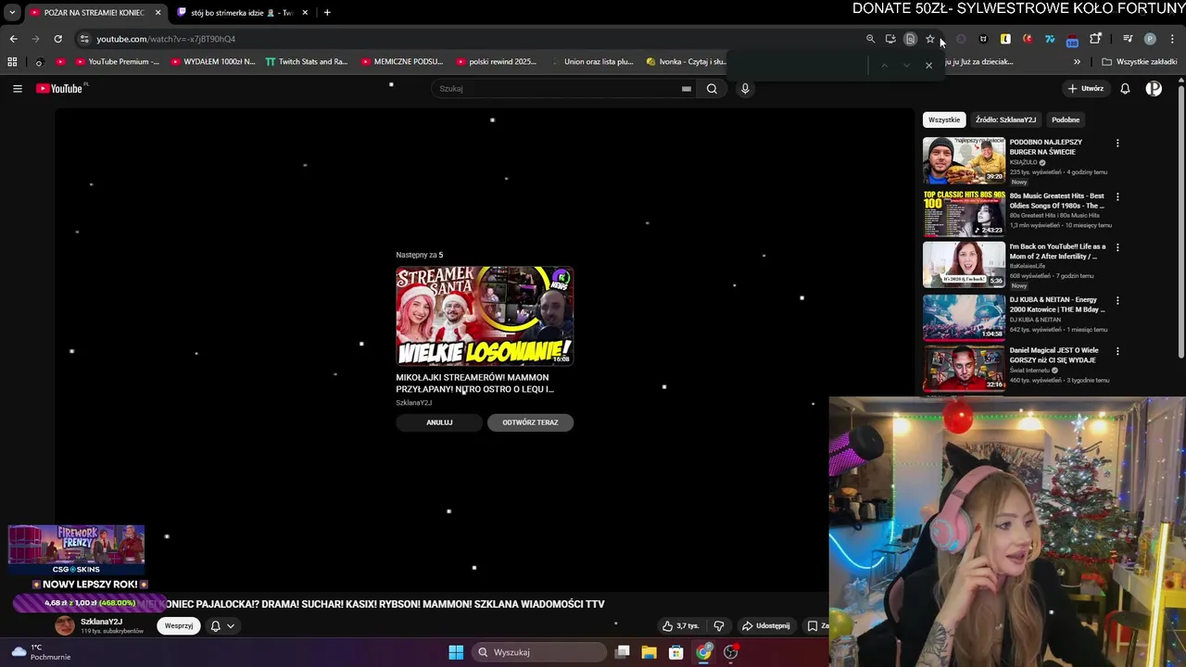The width and height of the screenshot is (1186, 667).
Task: Open 'I'm Back on YouTube!!' video
Action: 964,265
